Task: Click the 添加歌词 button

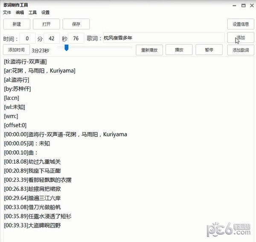Action: [241, 50]
